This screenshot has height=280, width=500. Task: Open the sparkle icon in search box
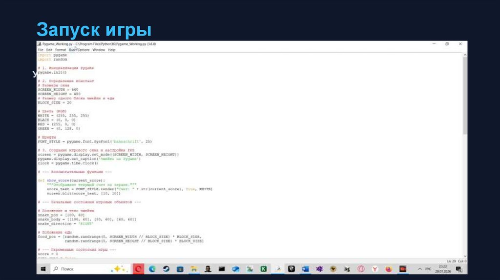[x=119, y=269]
